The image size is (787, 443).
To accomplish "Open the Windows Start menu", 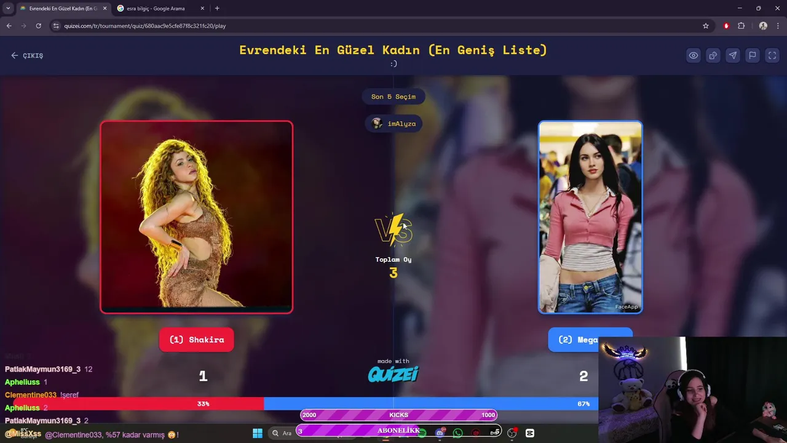I will tap(258, 433).
